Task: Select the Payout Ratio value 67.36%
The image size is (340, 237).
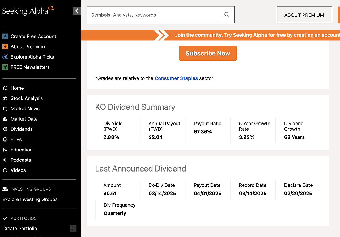Action: point(203,132)
